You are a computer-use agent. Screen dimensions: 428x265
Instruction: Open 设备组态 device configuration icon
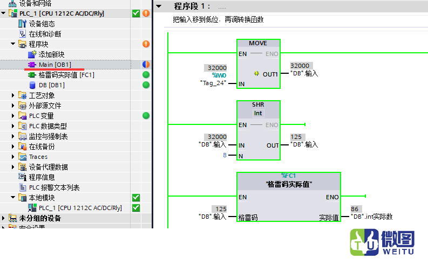[x=22, y=24]
